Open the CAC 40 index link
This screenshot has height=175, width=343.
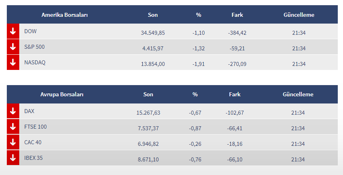tap(33, 142)
